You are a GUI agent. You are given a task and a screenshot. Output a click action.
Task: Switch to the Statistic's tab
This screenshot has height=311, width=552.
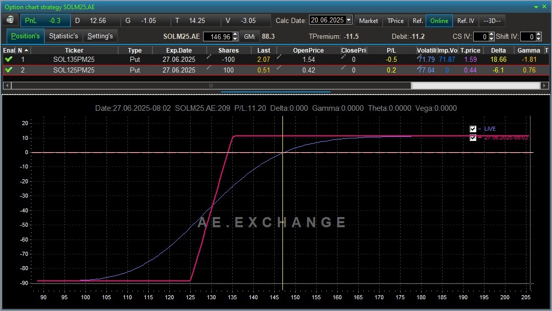(63, 36)
